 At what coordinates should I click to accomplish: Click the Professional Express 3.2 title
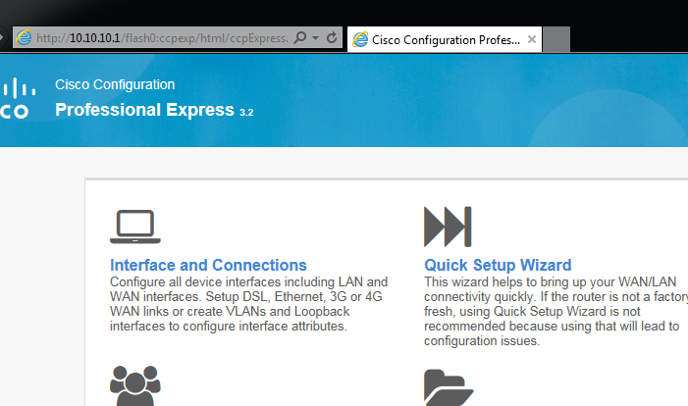pos(154,109)
